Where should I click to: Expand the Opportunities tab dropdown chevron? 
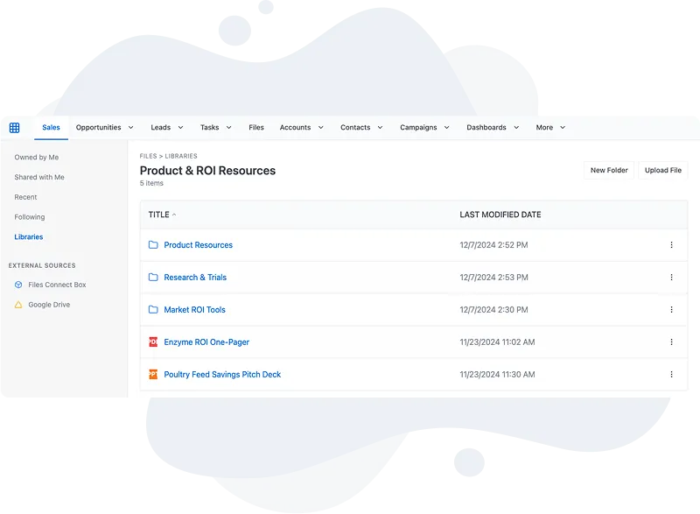[x=131, y=128]
